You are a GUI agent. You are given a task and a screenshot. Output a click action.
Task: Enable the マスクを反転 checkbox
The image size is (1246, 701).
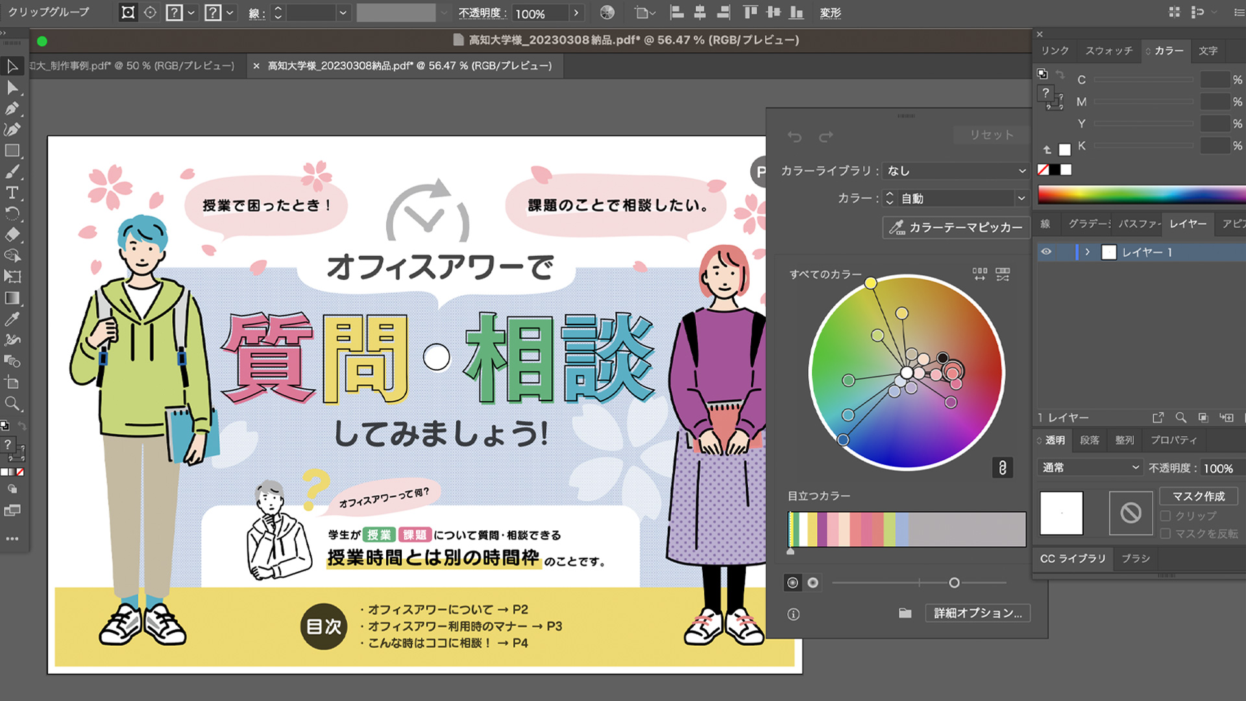coord(1166,534)
